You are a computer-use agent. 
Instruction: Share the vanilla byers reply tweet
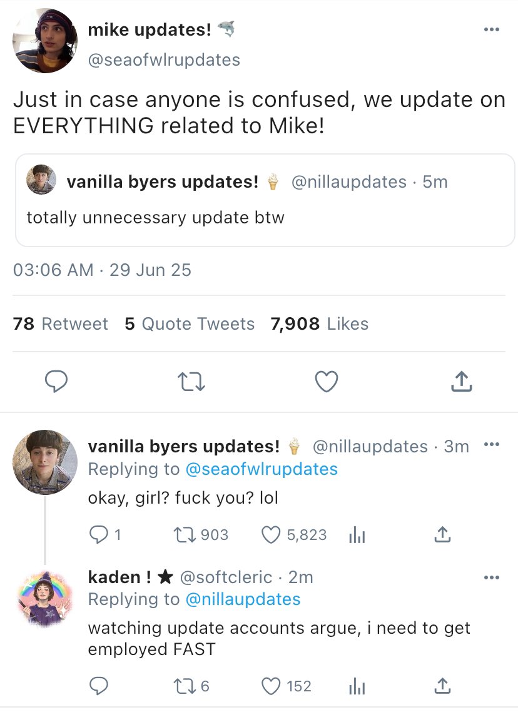(x=442, y=534)
